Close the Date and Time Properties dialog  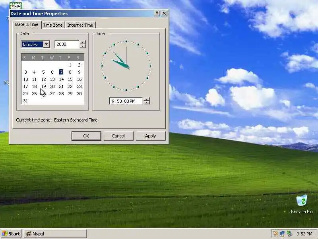pyautogui.click(x=164, y=14)
